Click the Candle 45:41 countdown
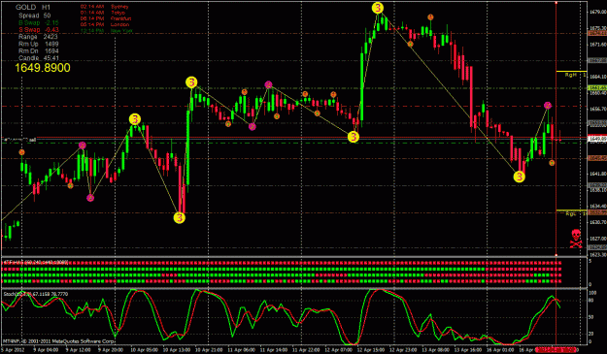Screen dimensions: 607x354 (39, 58)
